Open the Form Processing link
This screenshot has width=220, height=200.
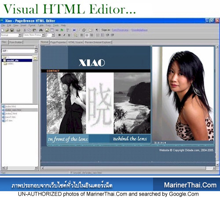click(120, 30)
